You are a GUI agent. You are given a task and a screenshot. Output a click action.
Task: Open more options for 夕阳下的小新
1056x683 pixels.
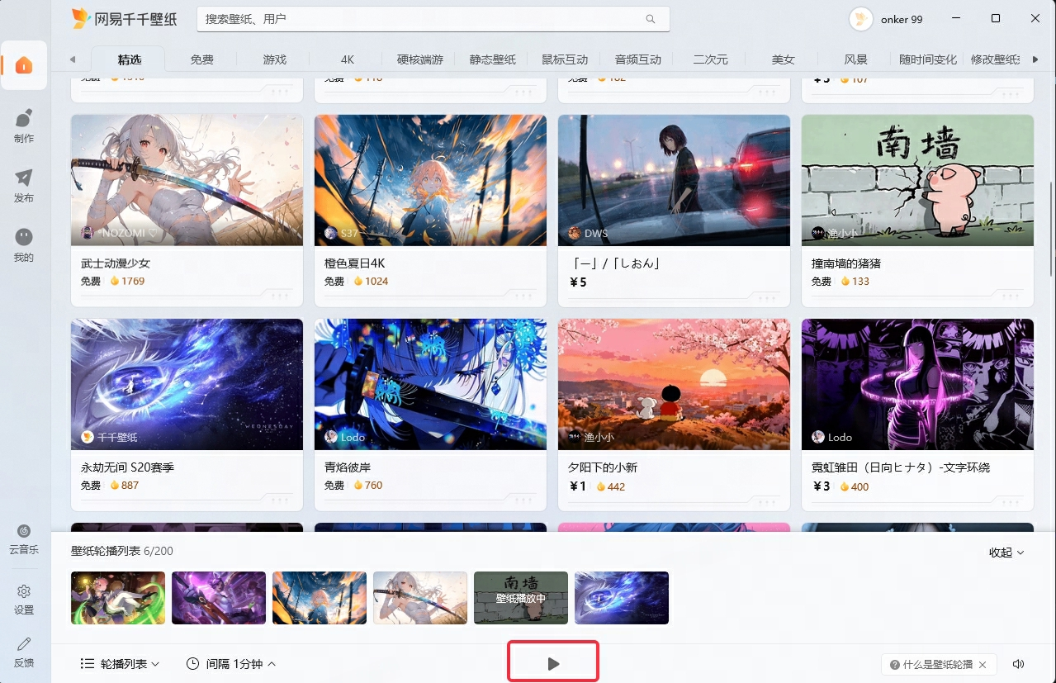pos(768,500)
